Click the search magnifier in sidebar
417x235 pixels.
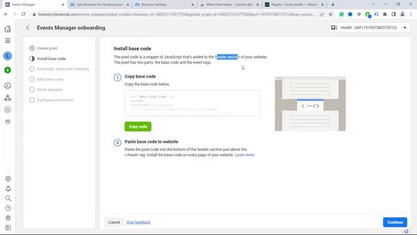click(x=8, y=198)
